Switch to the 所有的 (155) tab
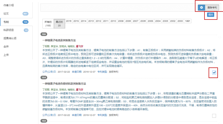 click(48, 24)
